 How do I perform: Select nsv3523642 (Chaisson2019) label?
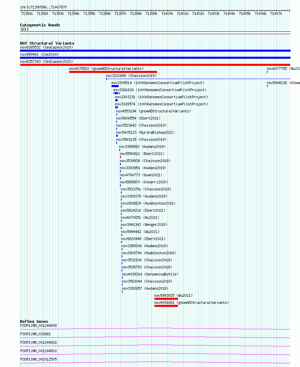click(141, 125)
